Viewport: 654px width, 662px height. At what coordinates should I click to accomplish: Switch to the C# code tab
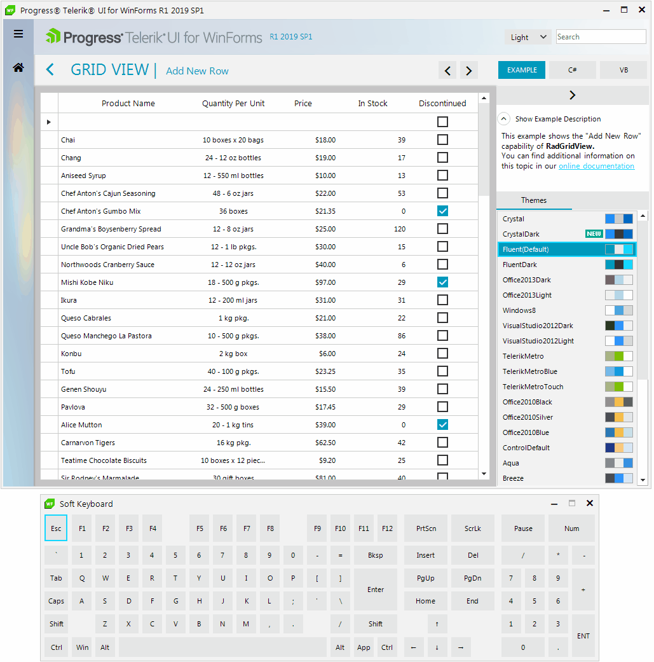(573, 70)
